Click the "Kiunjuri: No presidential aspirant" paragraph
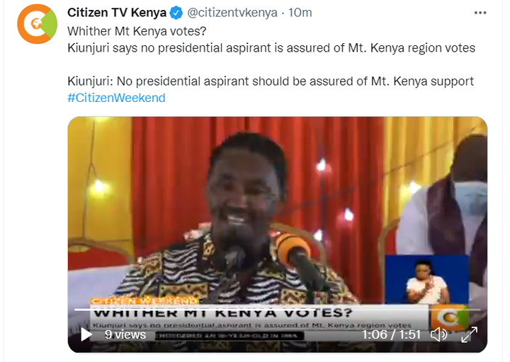Viewport: 510px width, 362px height. click(x=271, y=81)
